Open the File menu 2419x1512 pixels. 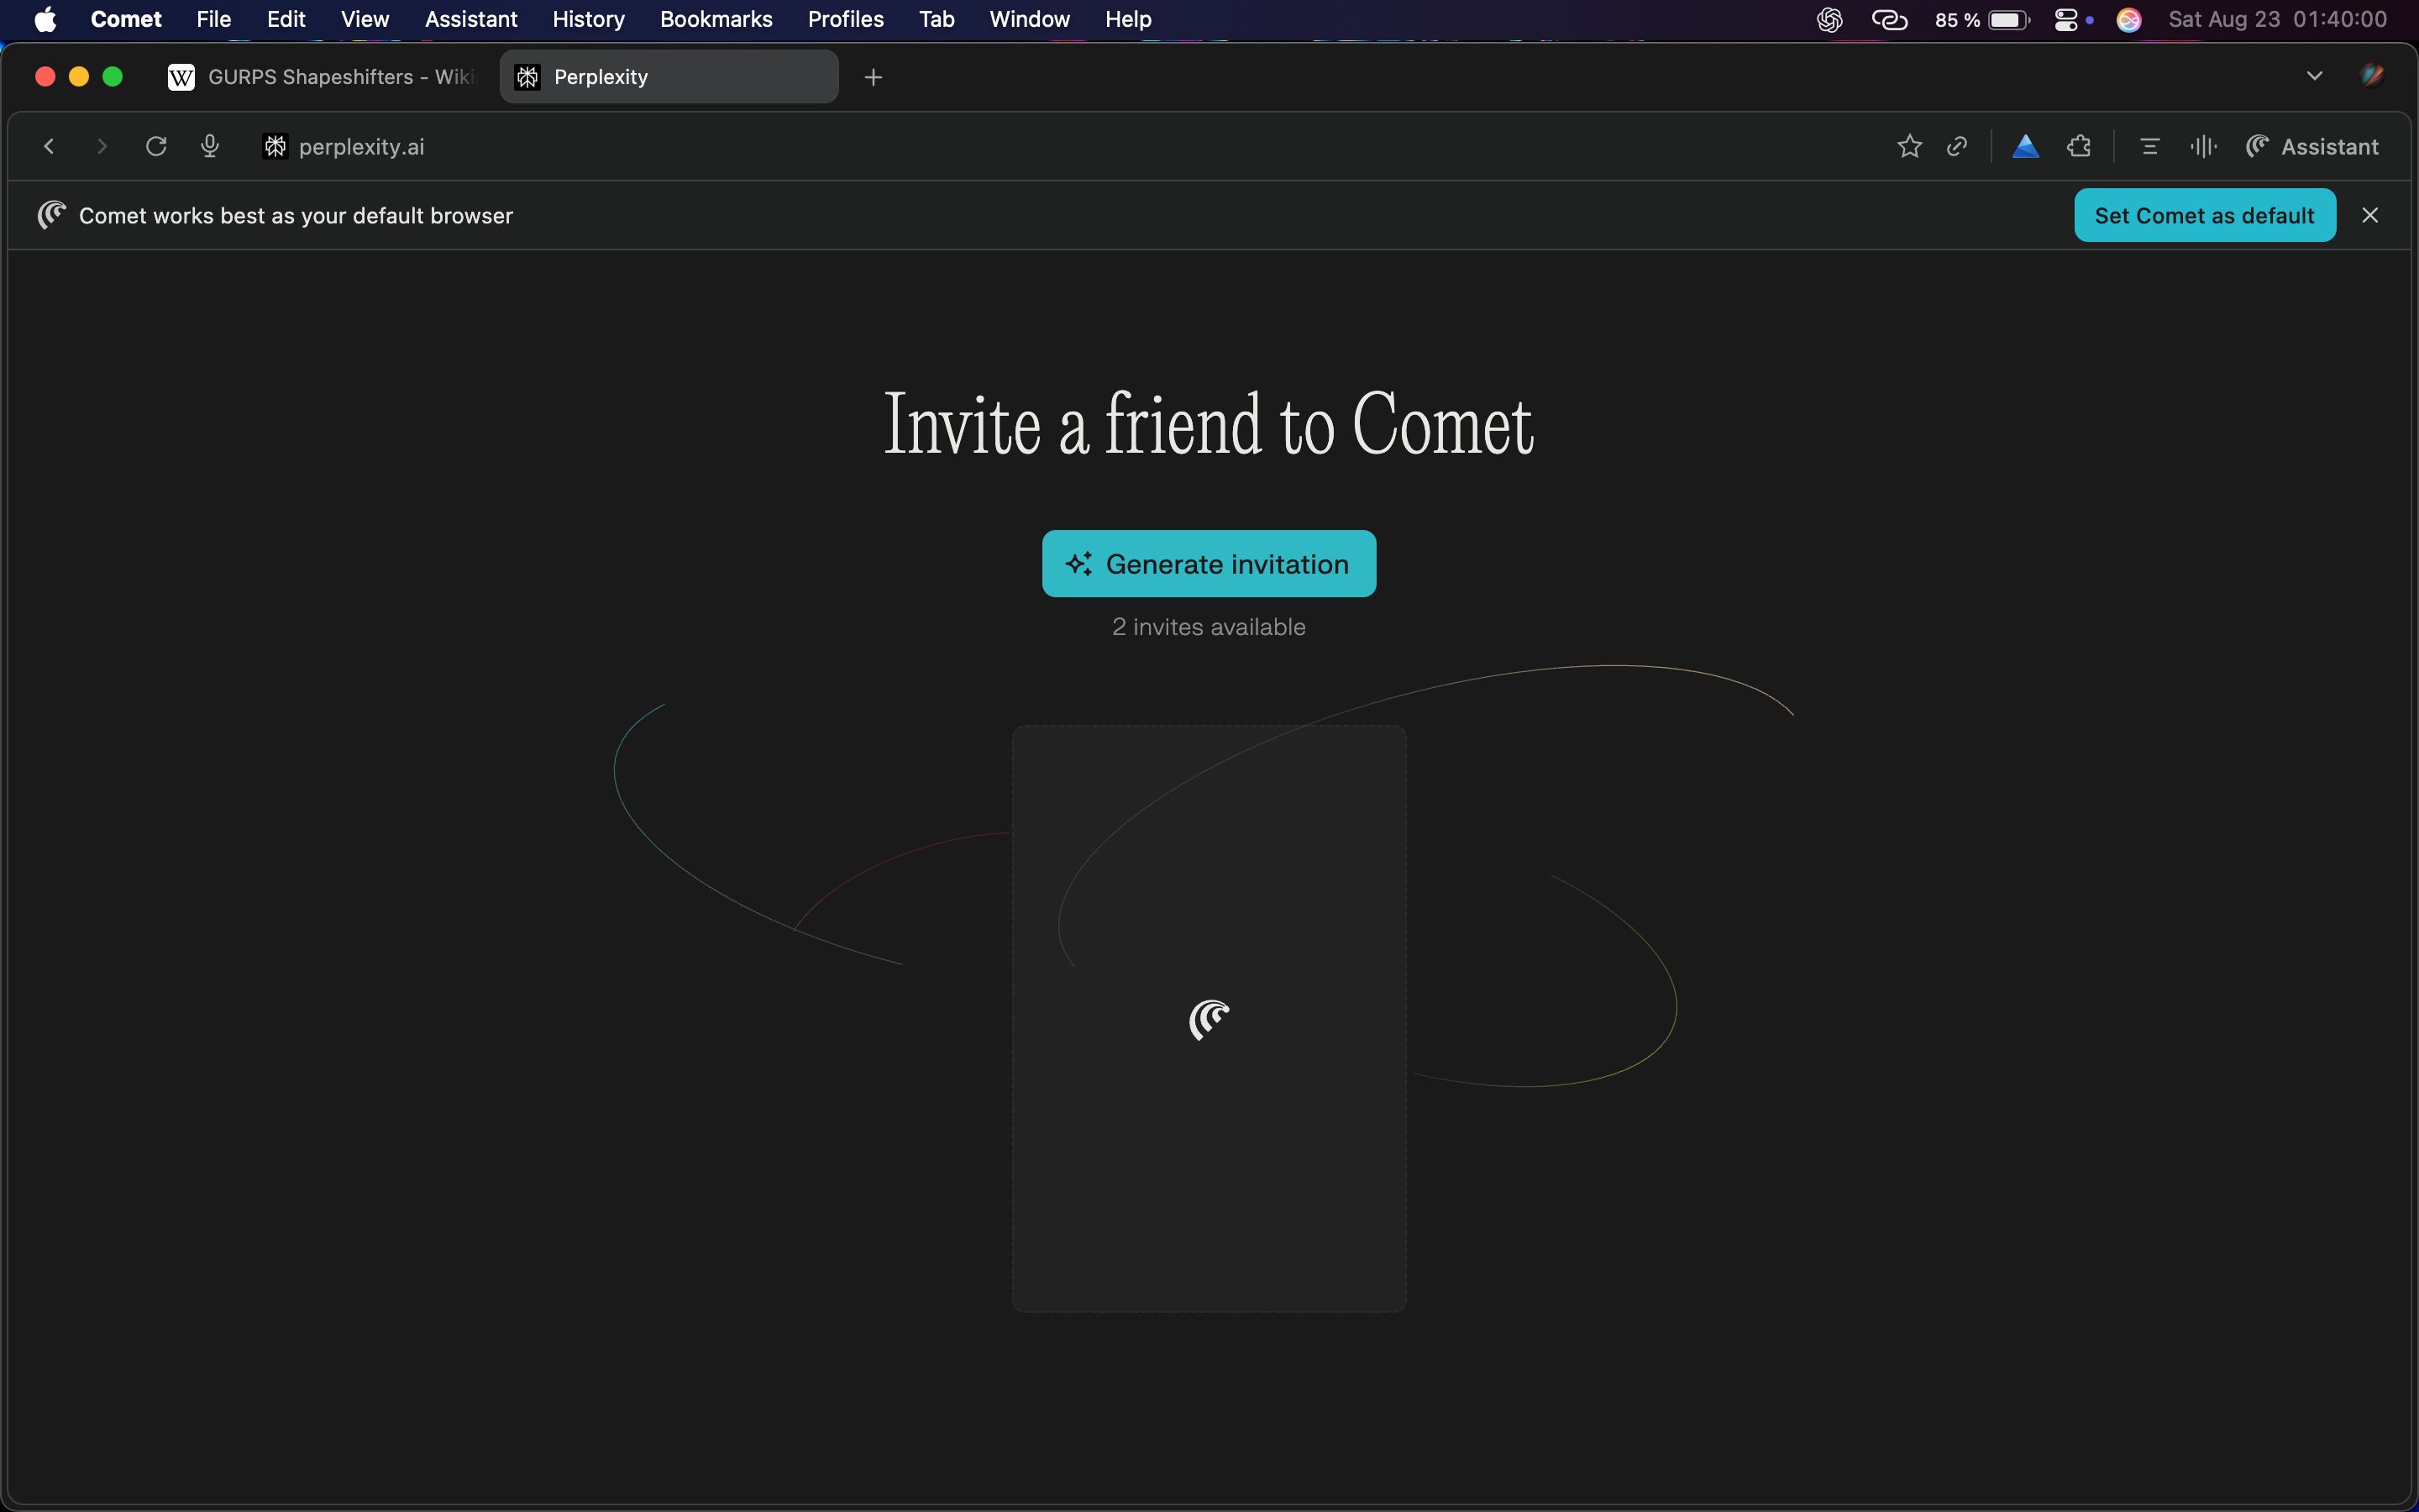pos(214,19)
